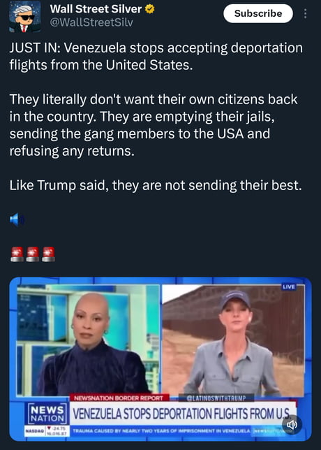This screenshot has width=321, height=450.
Task: Play the video on the studio anchor frame
Action: 88,340
